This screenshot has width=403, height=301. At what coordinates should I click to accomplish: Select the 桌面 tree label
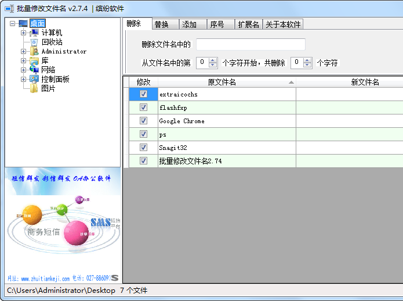click(38, 23)
